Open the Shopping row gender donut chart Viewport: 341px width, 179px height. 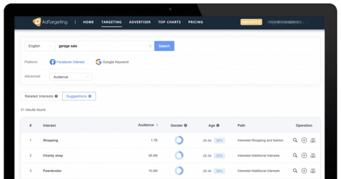[x=179, y=140]
